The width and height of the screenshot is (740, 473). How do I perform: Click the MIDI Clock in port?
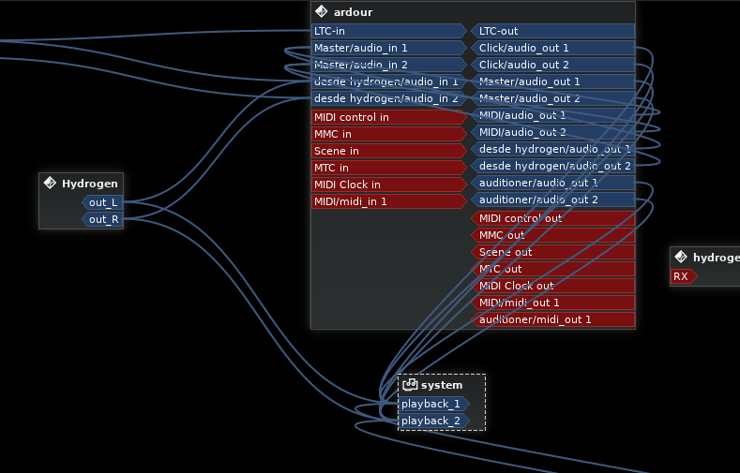[387, 185]
